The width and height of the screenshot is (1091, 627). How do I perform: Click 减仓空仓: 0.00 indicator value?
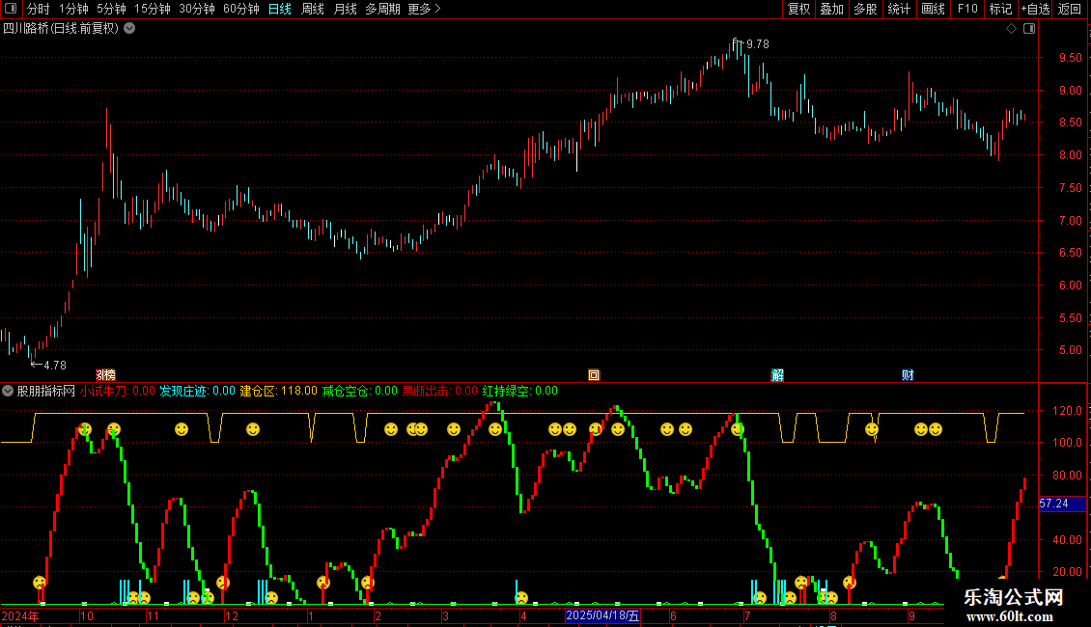(x=360, y=391)
